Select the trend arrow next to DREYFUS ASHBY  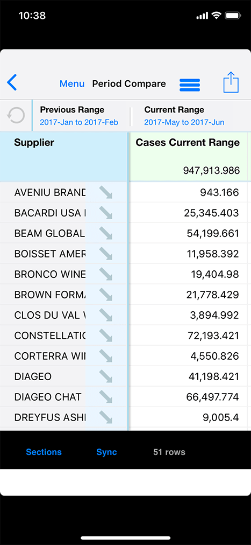click(106, 417)
